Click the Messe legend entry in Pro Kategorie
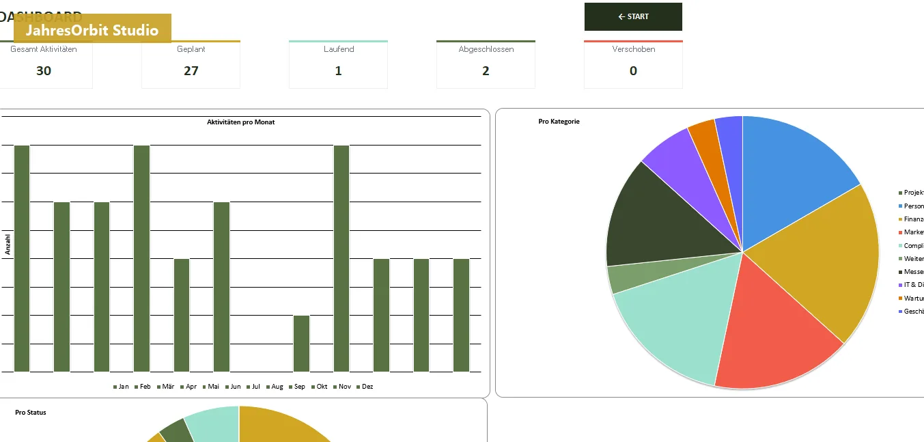Viewport: 924px width, 442px height. coord(911,272)
